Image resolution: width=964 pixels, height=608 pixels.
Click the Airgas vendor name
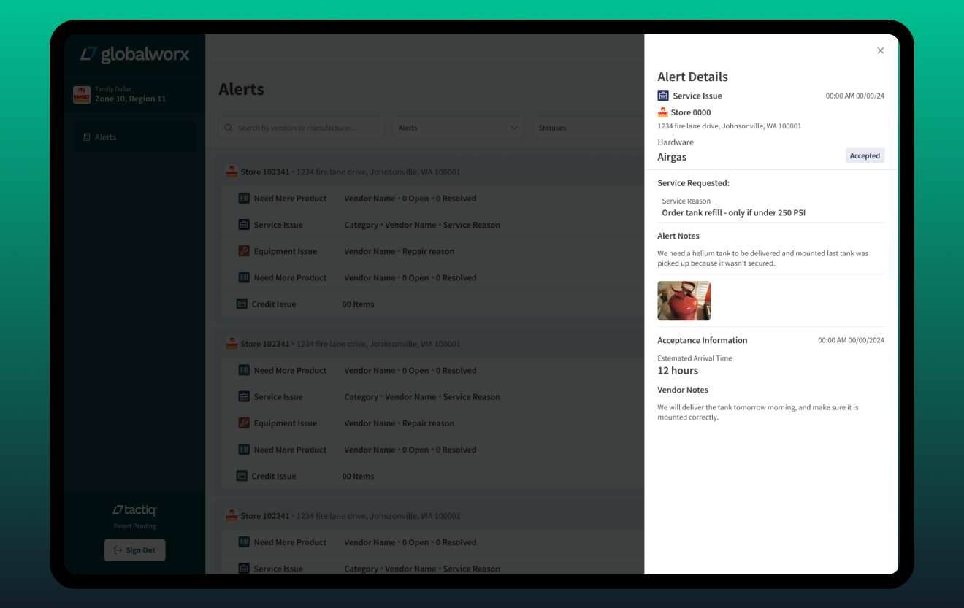pos(672,157)
